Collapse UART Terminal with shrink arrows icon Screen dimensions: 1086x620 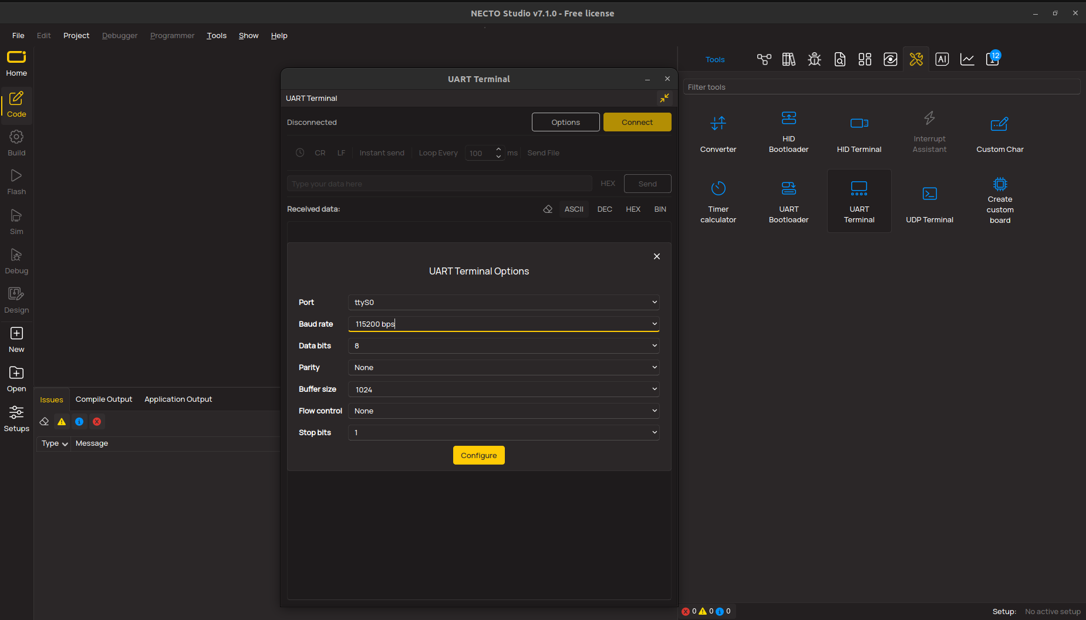(664, 98)
